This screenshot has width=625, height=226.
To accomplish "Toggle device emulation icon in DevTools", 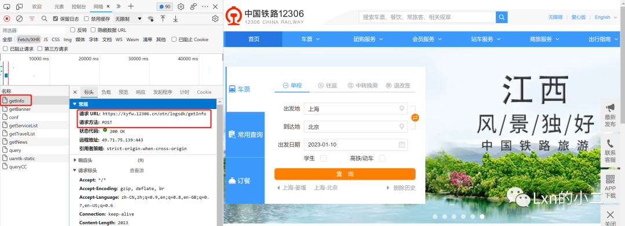I will (x=19, y=7).
